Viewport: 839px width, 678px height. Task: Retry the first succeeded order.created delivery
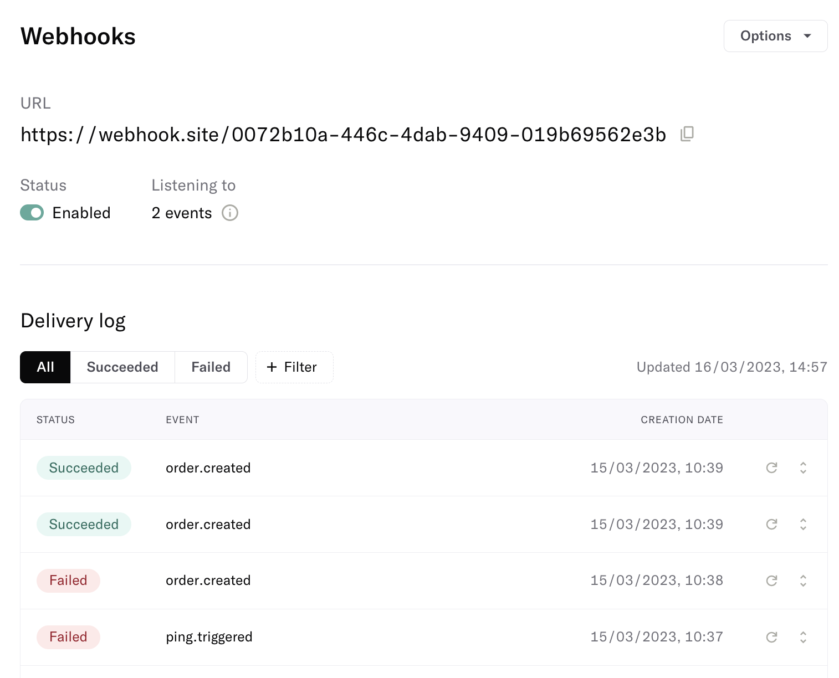771,468
